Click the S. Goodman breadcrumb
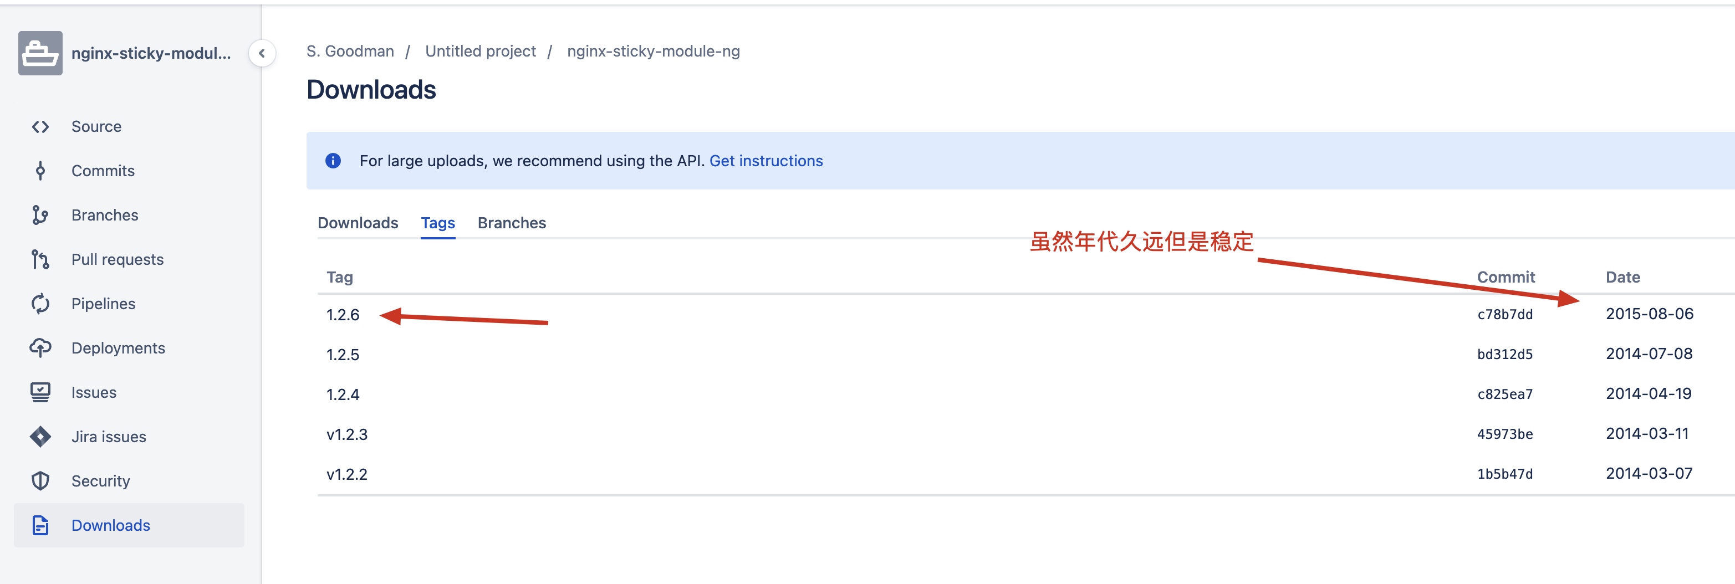 pyautogui.click(x=350, y=50)
